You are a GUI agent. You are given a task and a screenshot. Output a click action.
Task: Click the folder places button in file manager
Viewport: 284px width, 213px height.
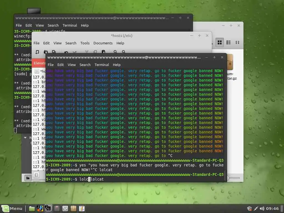pyautogui.click(x=28, y=178)
